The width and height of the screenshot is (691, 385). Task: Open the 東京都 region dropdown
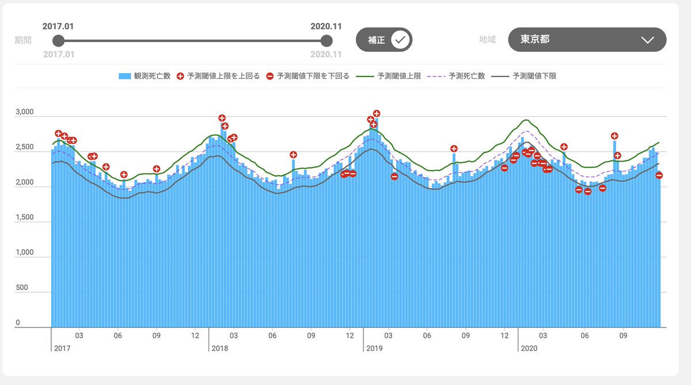click(x=587, y=40)
